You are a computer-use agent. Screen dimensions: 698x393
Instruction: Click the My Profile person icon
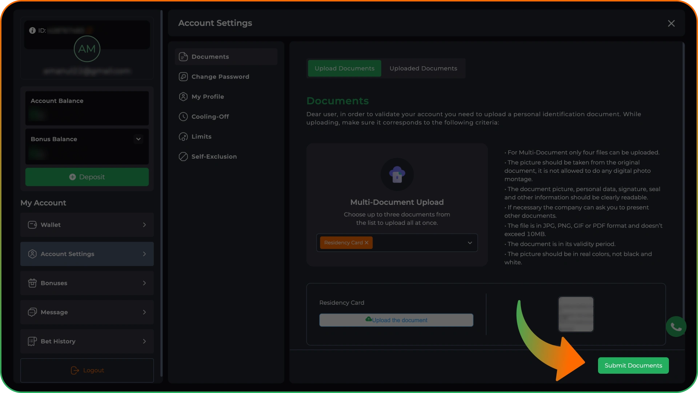click(x=183, y=97)
